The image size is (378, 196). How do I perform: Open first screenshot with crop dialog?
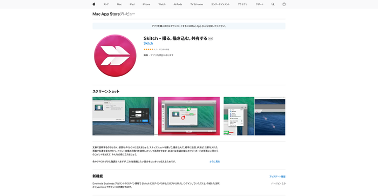point(123,116)
